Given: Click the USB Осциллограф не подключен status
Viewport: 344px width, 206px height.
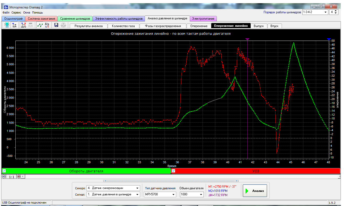Looking at the screenshot, I should 24,203.
